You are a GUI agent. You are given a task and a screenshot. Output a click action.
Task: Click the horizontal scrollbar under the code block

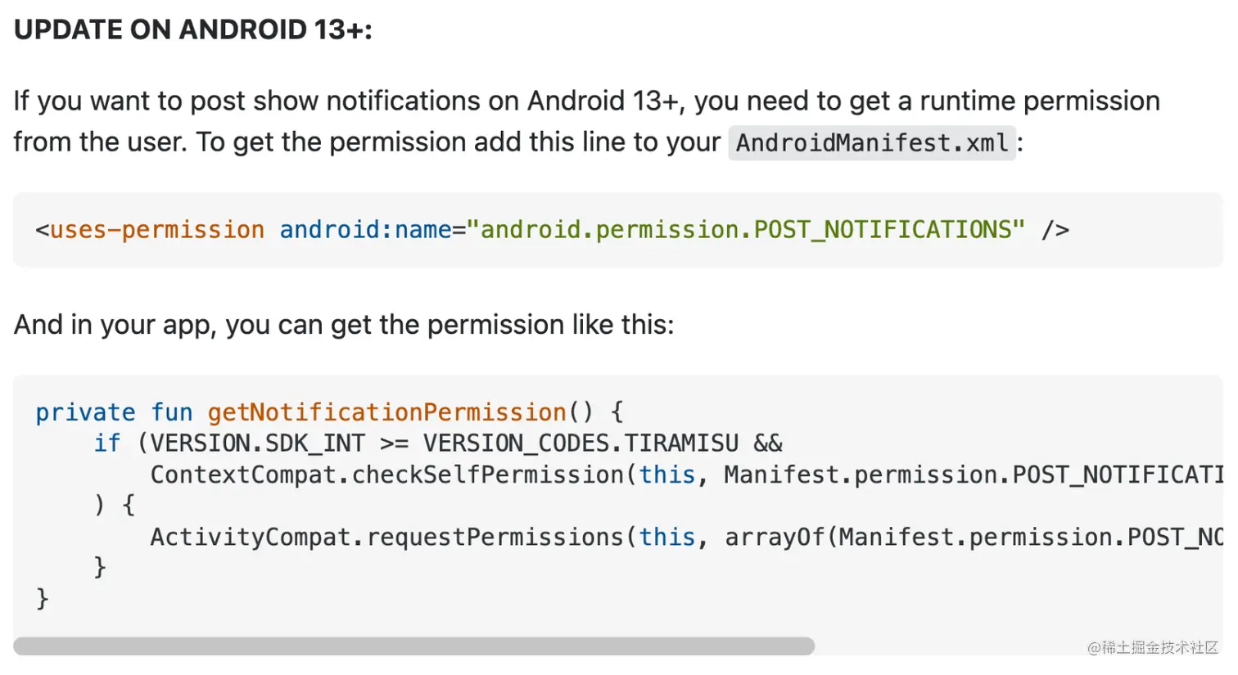click(413, 646)
